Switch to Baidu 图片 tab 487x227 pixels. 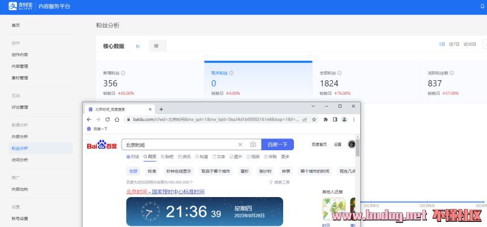tap(236, 157)
